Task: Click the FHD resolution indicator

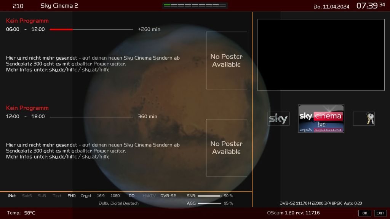Action: pyautogui.click(x=71, y=196)
